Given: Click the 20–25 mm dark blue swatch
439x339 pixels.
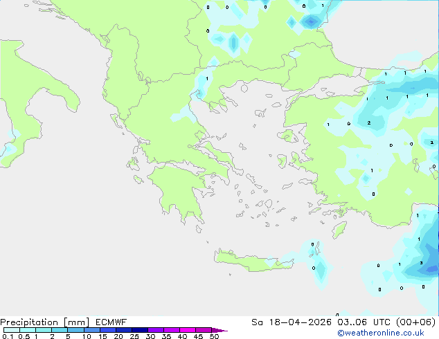Looking at the screenshot, I should [123, 330].
